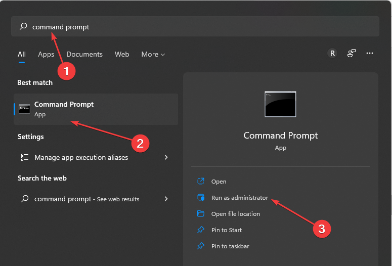The height and width of the screenshot is (266, 392).
Task: Open the three-dots options menu
Action: [x=370, y=53]
